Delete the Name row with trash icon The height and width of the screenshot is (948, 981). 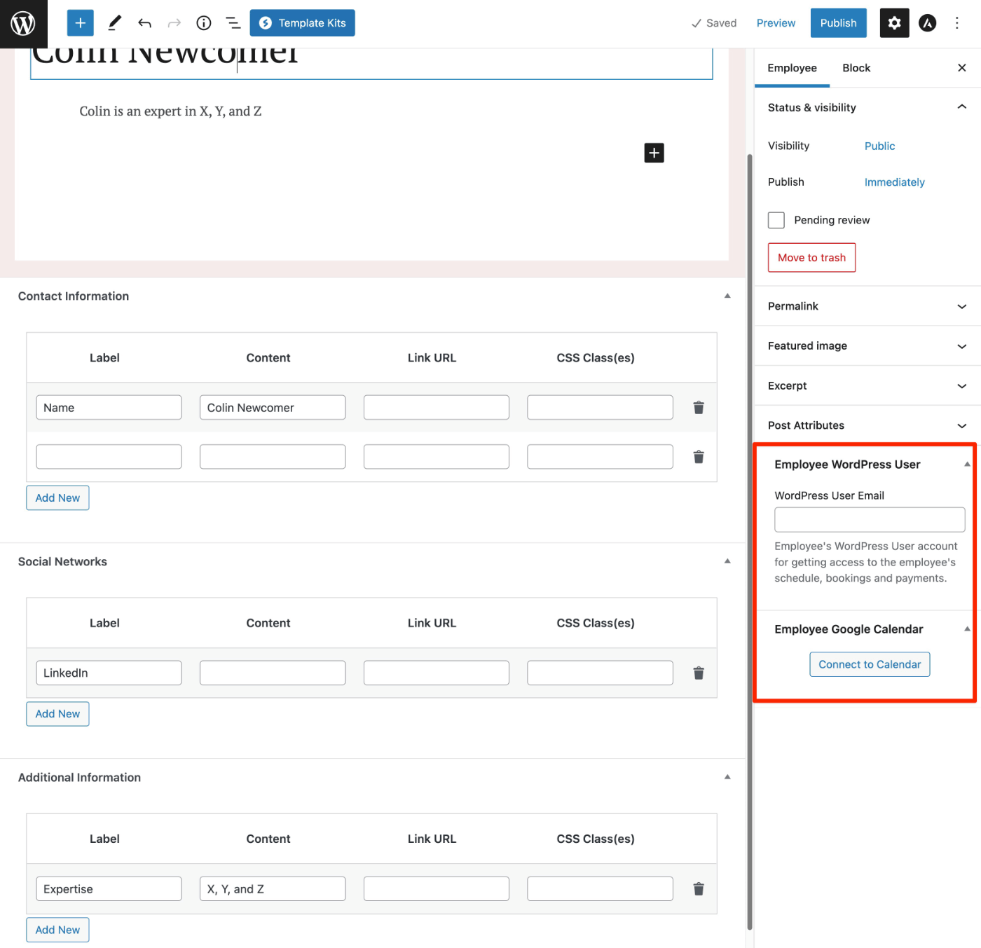(699, 408)
